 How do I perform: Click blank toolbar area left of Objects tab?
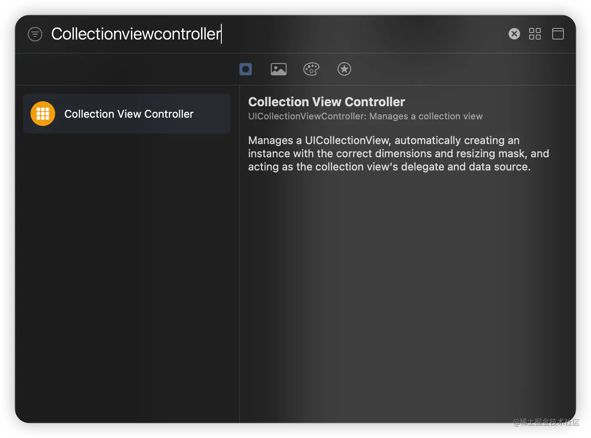point(124,69)
